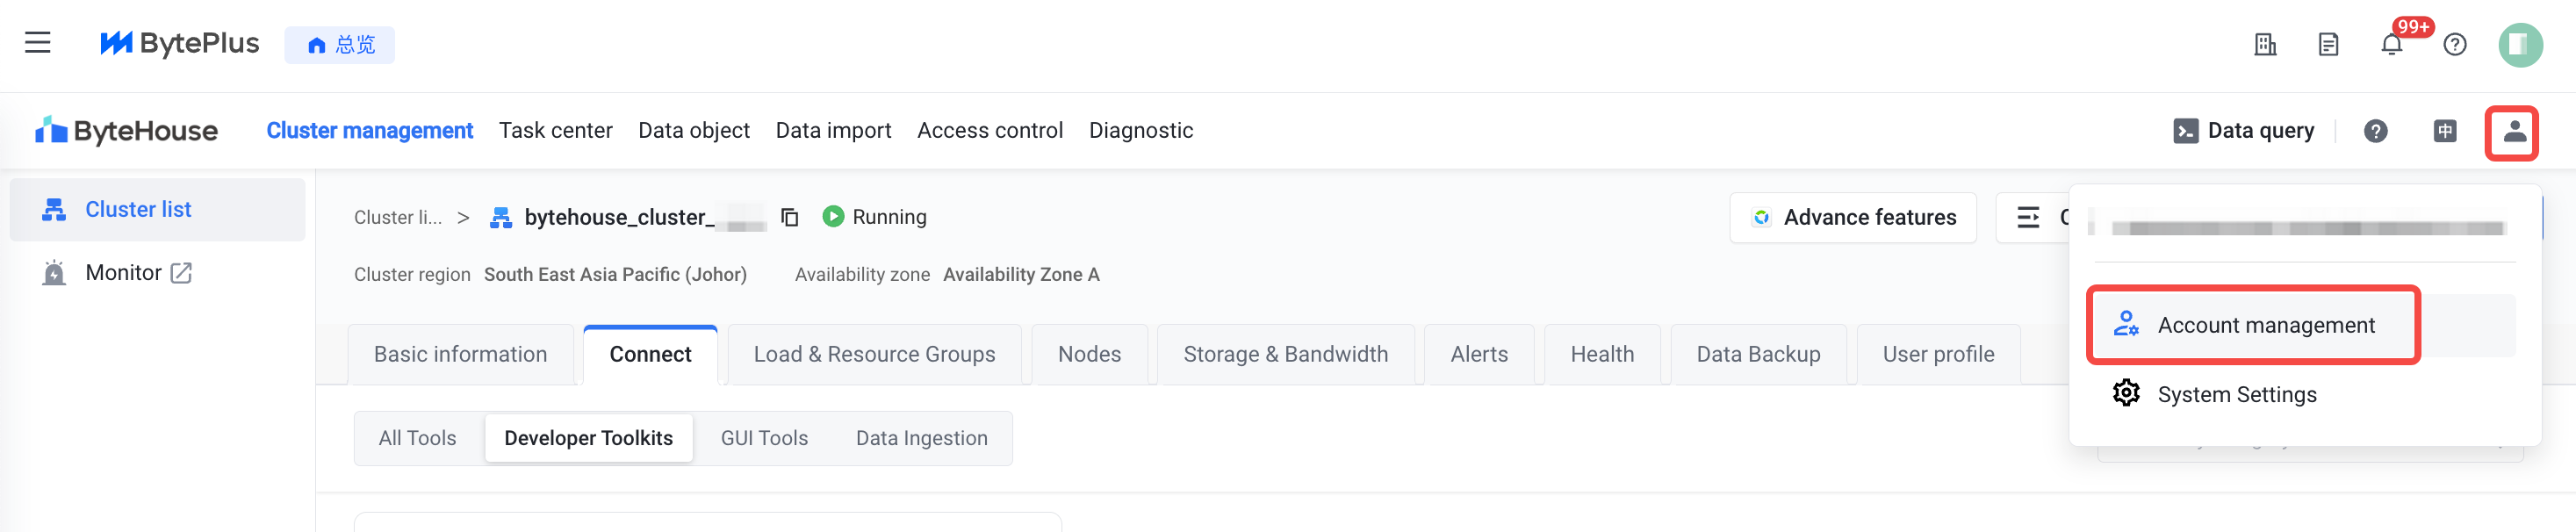Click the notification bell icon

click(2391, 45)
